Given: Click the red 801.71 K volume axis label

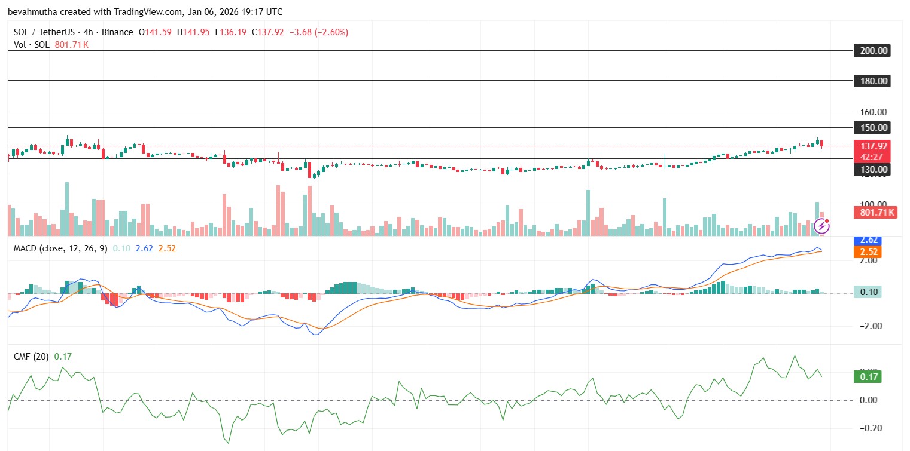Looking at the screenshot, I should 876,212.
